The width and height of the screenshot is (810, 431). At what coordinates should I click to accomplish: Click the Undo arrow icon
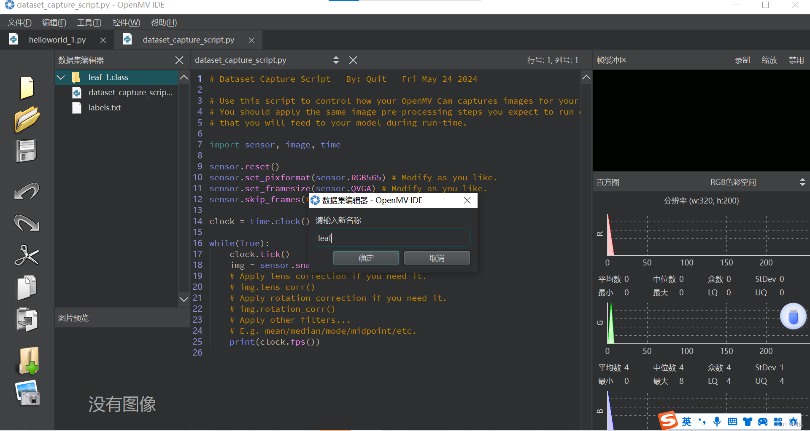tap(27, 191)
